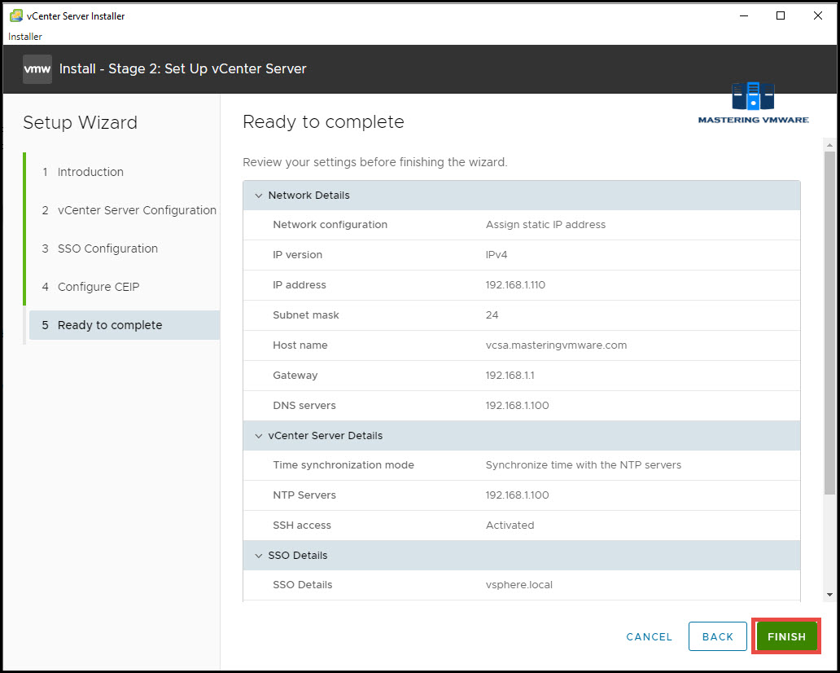Image resolution: width=840 pixels, height=673 pixels.
Task: Click the IP address value 192.168.1.110
Action: [x=515, y=284]
